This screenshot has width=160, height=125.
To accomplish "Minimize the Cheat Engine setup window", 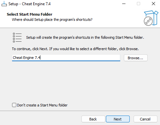I will (124, 4).
